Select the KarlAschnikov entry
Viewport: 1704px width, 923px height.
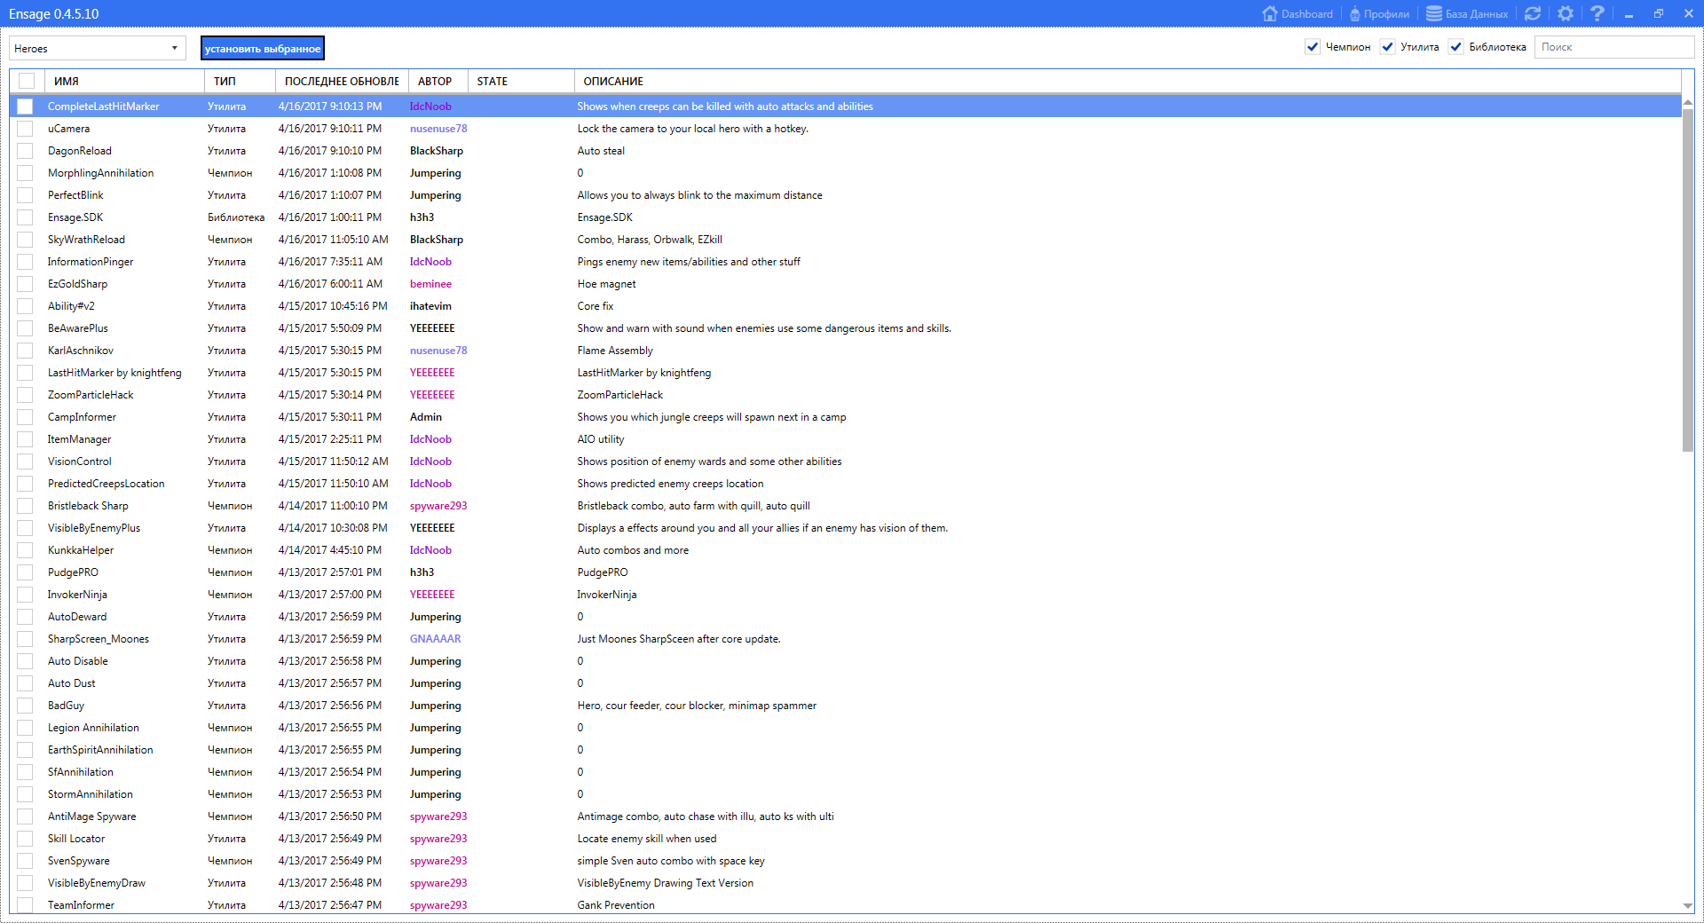tap(81, 351)
